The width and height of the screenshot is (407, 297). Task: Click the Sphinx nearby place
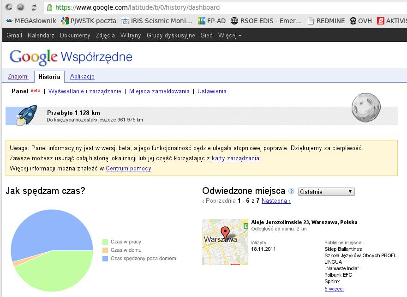pos(332,281)
